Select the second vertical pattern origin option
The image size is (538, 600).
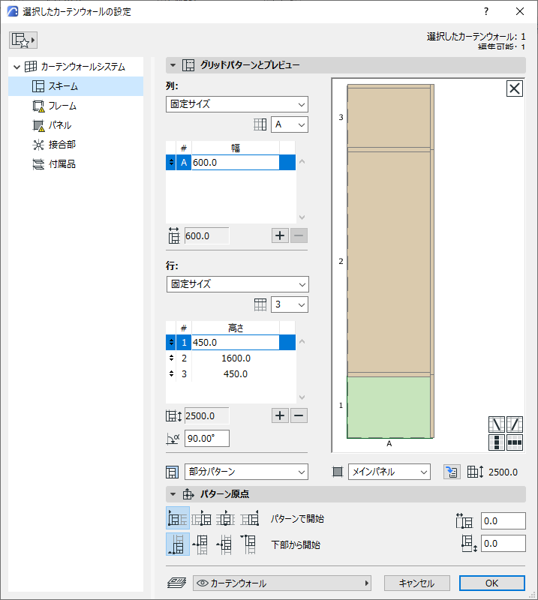pyautogui.click(x=201, y=544)
